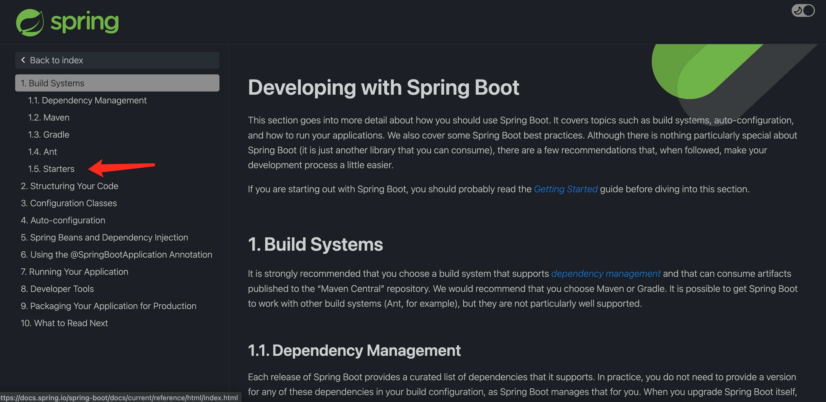Toggle the dark mode switch
The width and height of the screenshot is (826, 402).
pyautogui.click(x=803, y=10)
